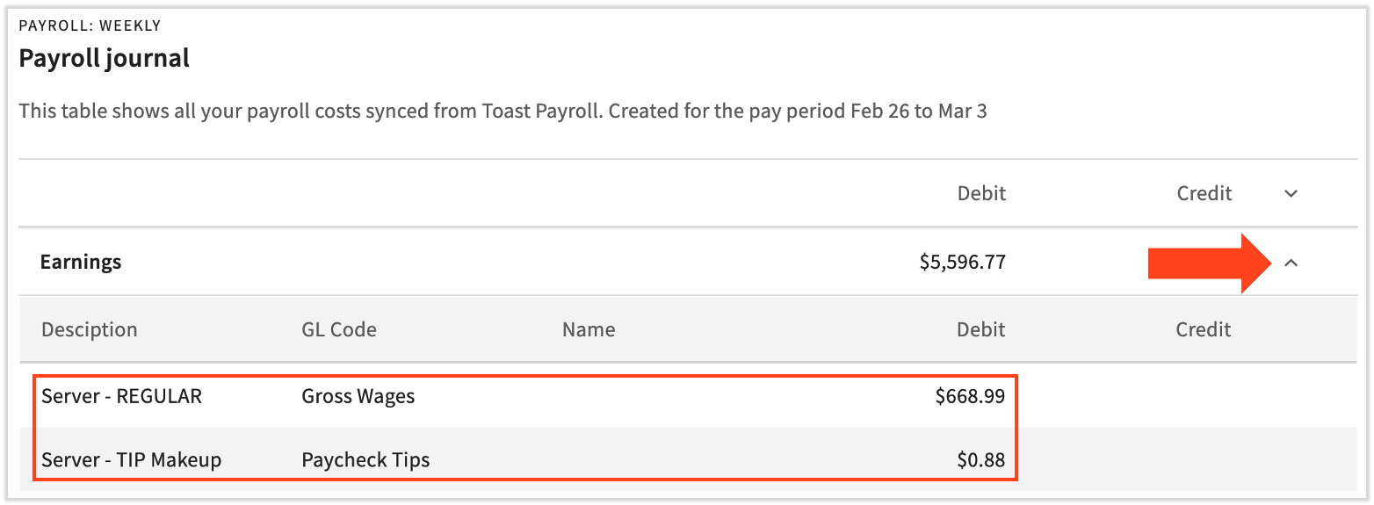
Task: Click the $0.88 debit amount
Action: 981,459
